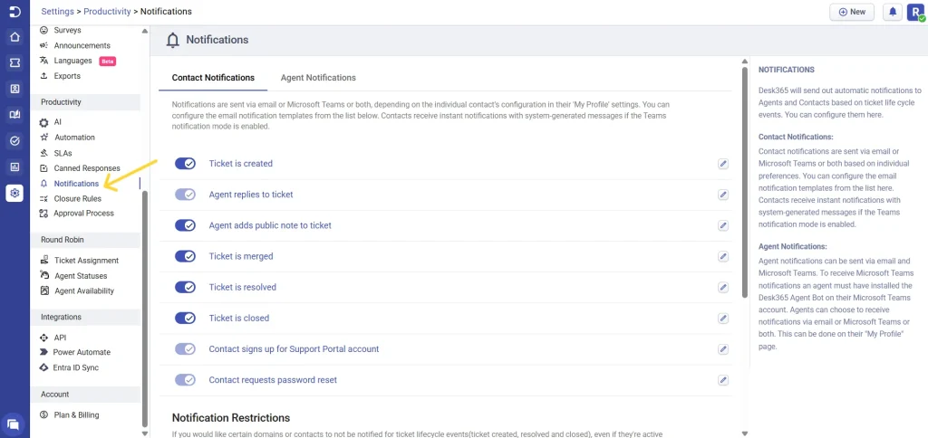
Task: Edit Contact requests password reset template
Action: (x=722, y=380)
